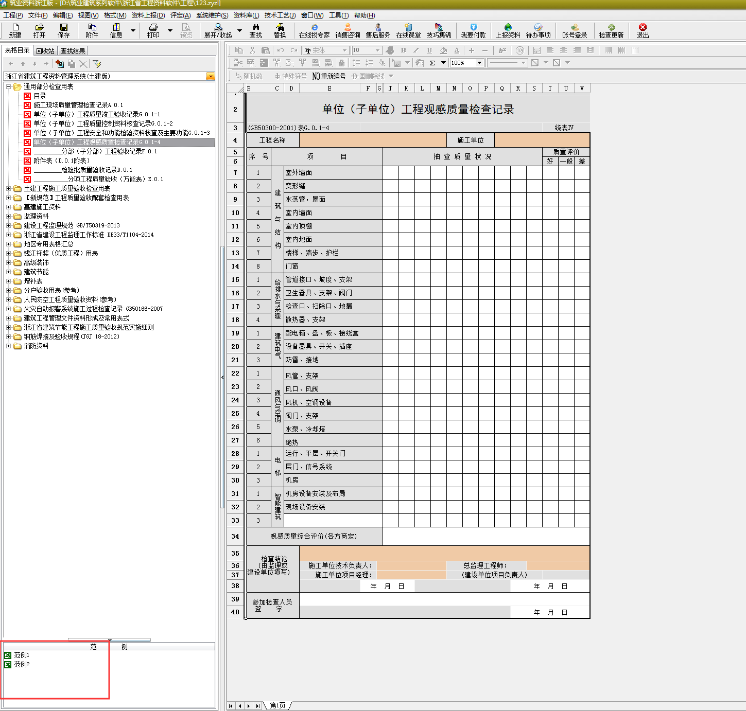Toggle the left alignment button

tap(550, 50)
